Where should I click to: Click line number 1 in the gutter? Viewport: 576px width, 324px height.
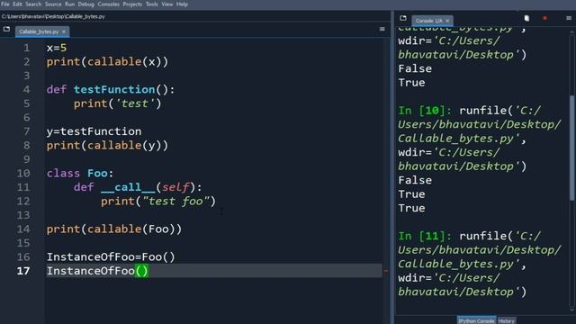click(26, 48)
